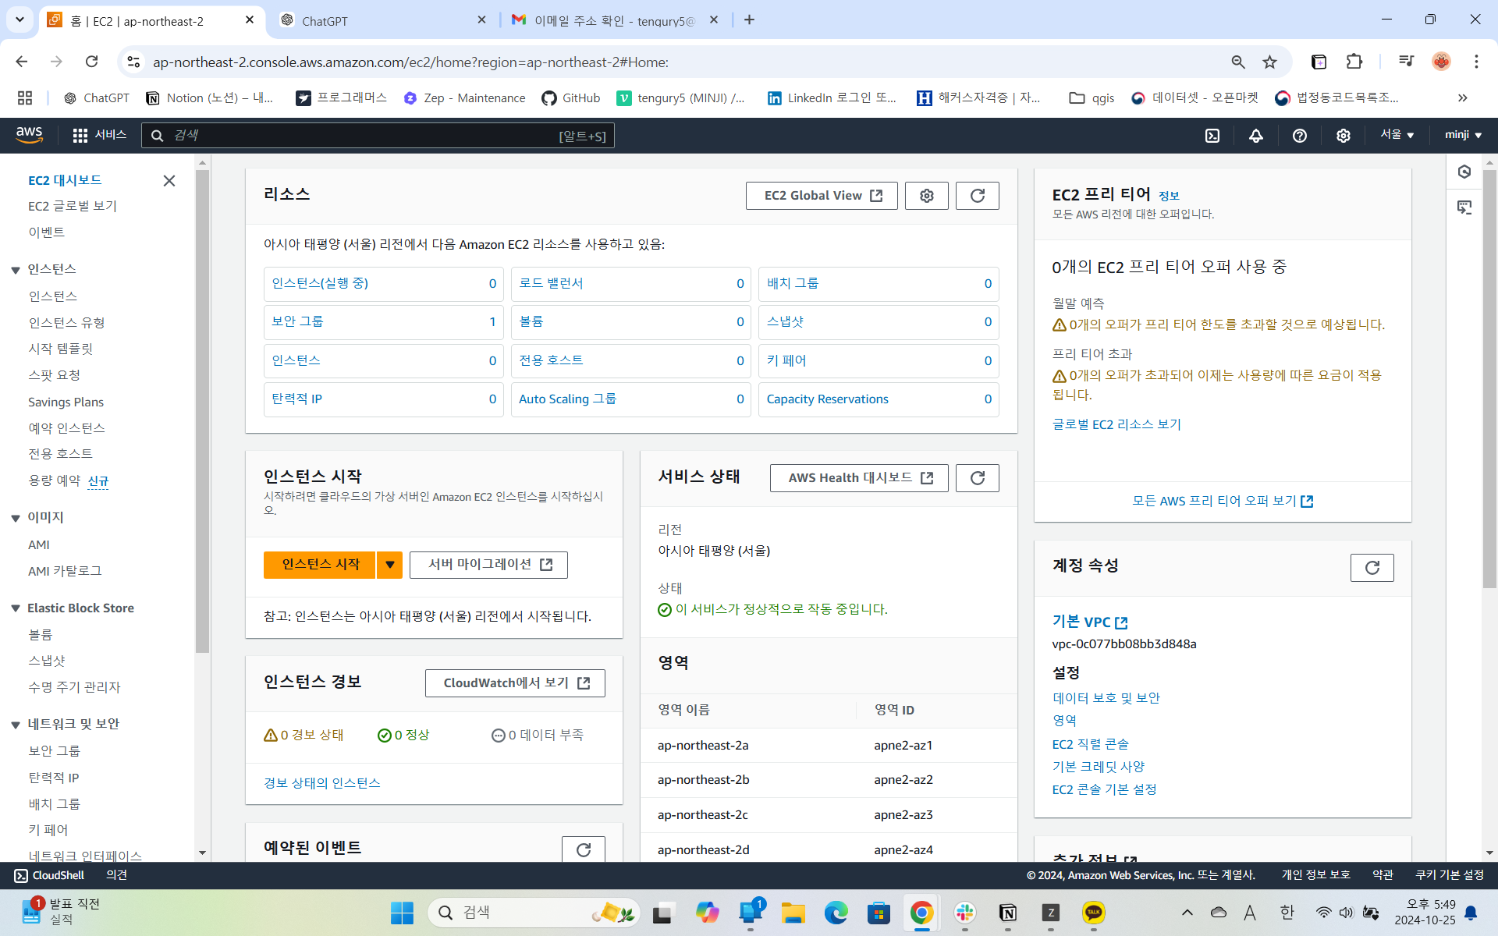Image resolution: width=1498 pixels, height=936 pixels.
Task: Collapse the 인스턴스 section in sidebar
Action: click(16, 270)
